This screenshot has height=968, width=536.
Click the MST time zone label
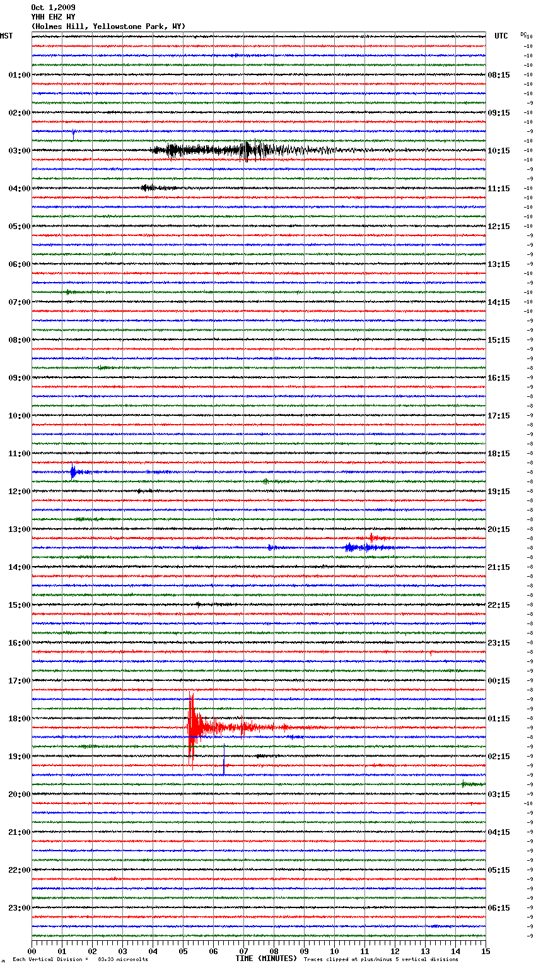click(6, 36)
